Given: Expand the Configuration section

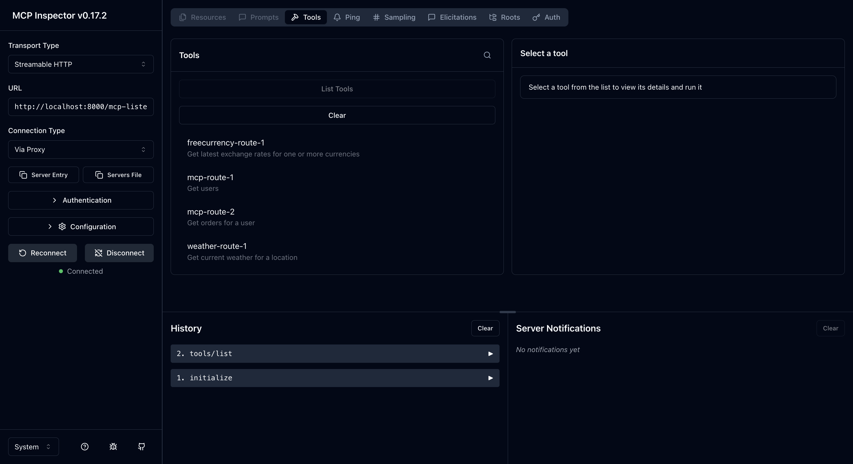Looking at the screenshot, I should pyautogui.click(x=80, y=226).
